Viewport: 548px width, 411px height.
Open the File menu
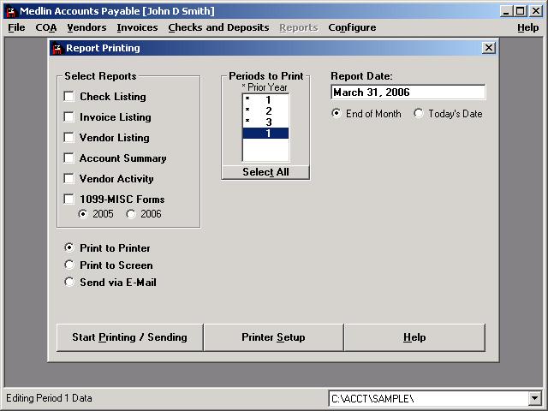click(x=16, y=27)
